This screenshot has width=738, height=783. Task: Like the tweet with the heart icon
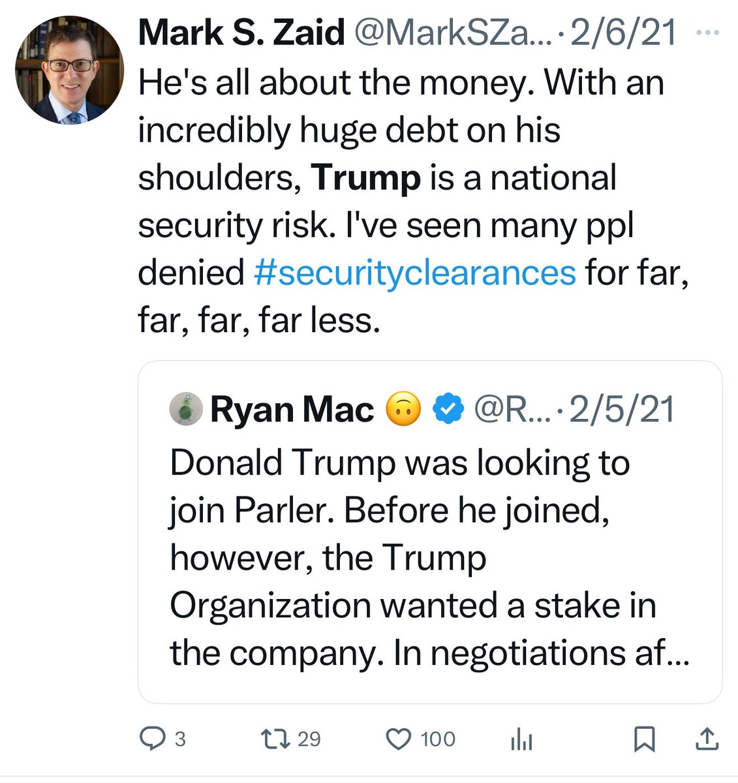point(398,739)
